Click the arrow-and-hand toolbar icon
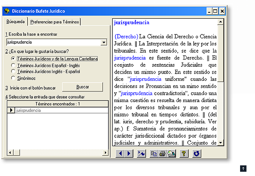This screenshot has width=255, height=176. tap(141, 153)
